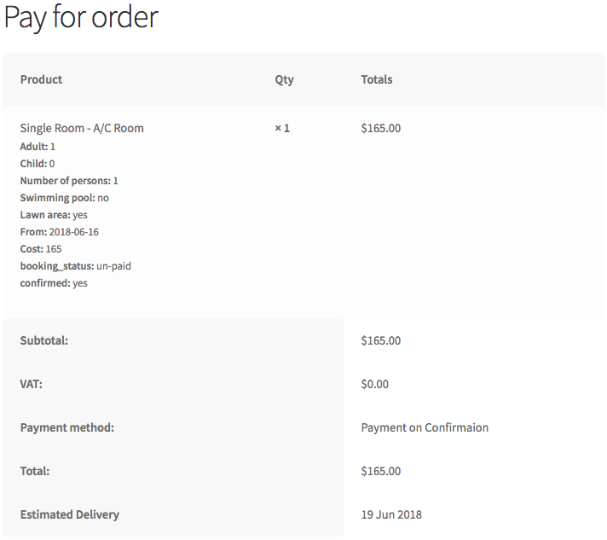Screen dimensions: 607x540
Task: Click the Total row label
Action: coord(35,471)
